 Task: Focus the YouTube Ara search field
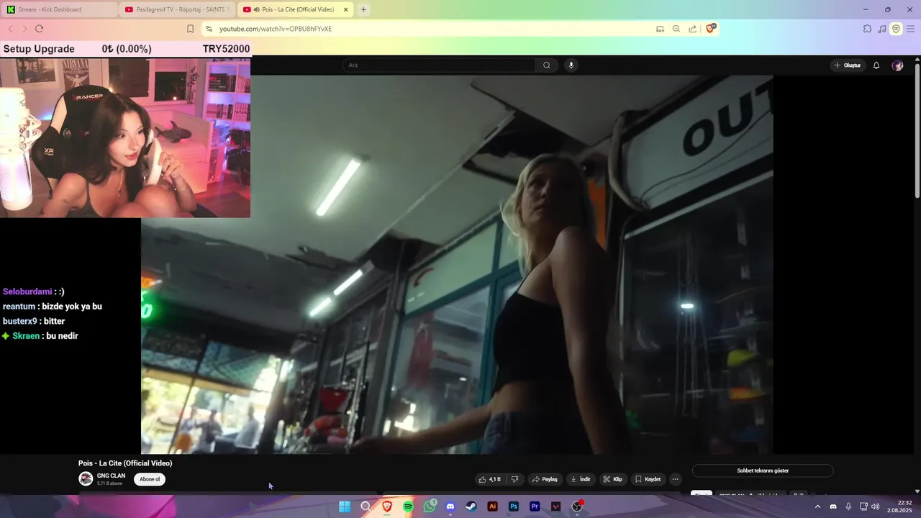tap(439, 65)
